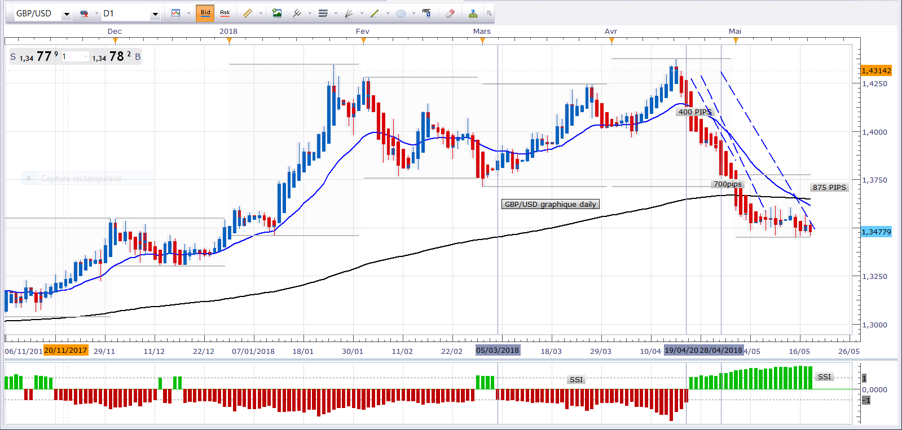
Task: Click the green hierarchy tree icon
Action: (x=473, y=13)
